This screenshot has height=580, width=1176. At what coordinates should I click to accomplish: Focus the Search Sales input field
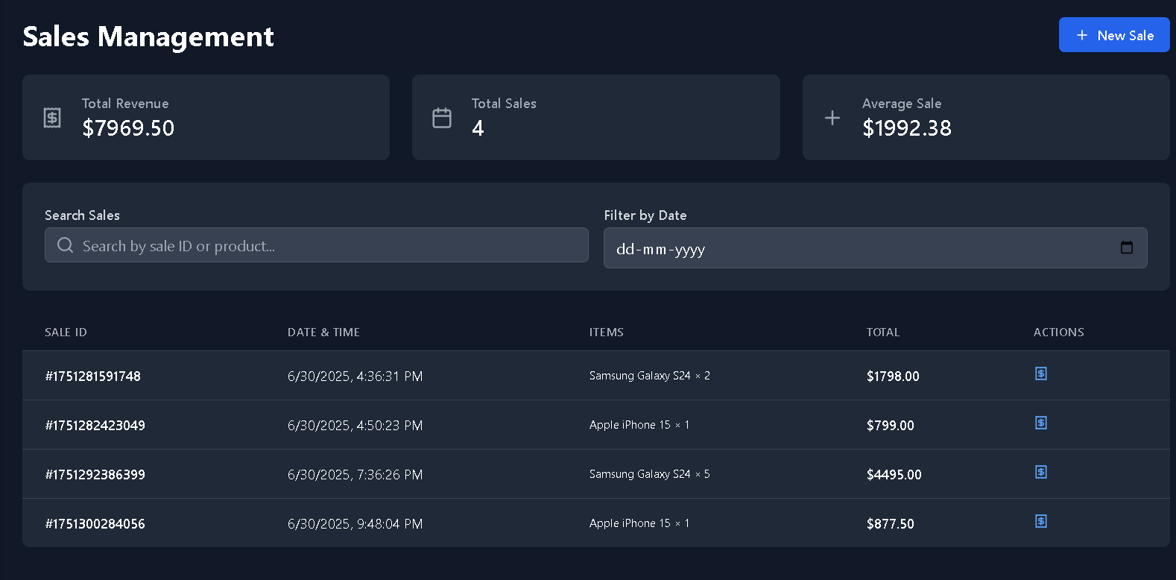click(x=328, y=245)
